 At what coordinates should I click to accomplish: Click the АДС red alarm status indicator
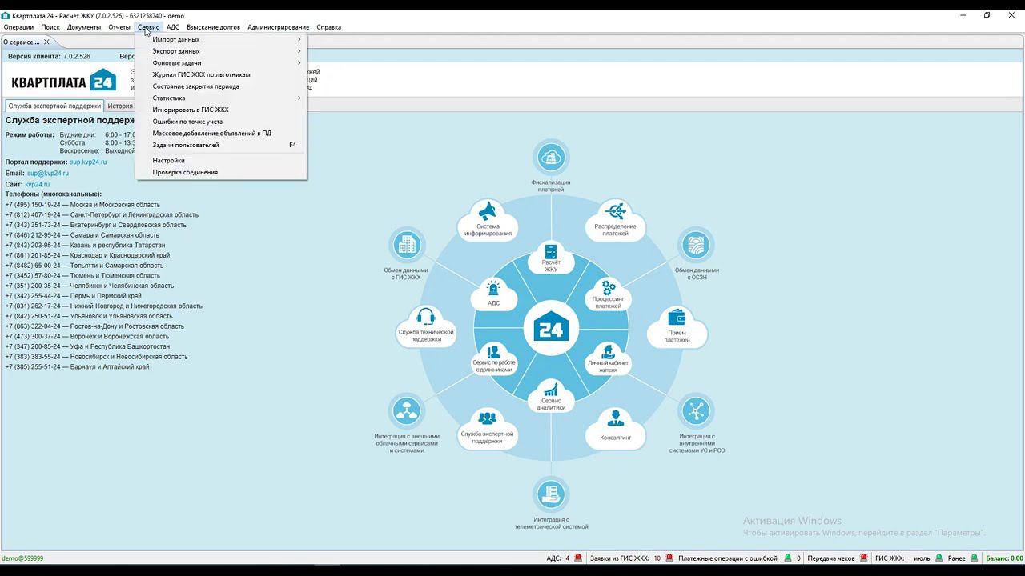click(578, 558)
